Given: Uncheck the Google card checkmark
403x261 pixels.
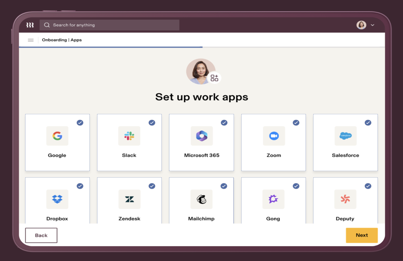Looking at the screenshot, I should [80, 123].
